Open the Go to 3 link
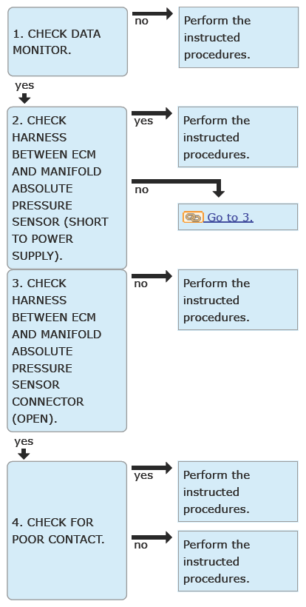This screenshot has width=306, height=607. (231, 218)
